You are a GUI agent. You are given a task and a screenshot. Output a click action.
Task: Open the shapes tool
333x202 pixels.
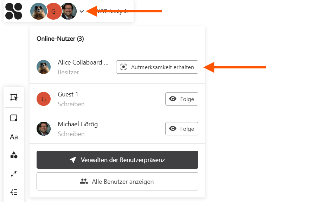(14, 155)
